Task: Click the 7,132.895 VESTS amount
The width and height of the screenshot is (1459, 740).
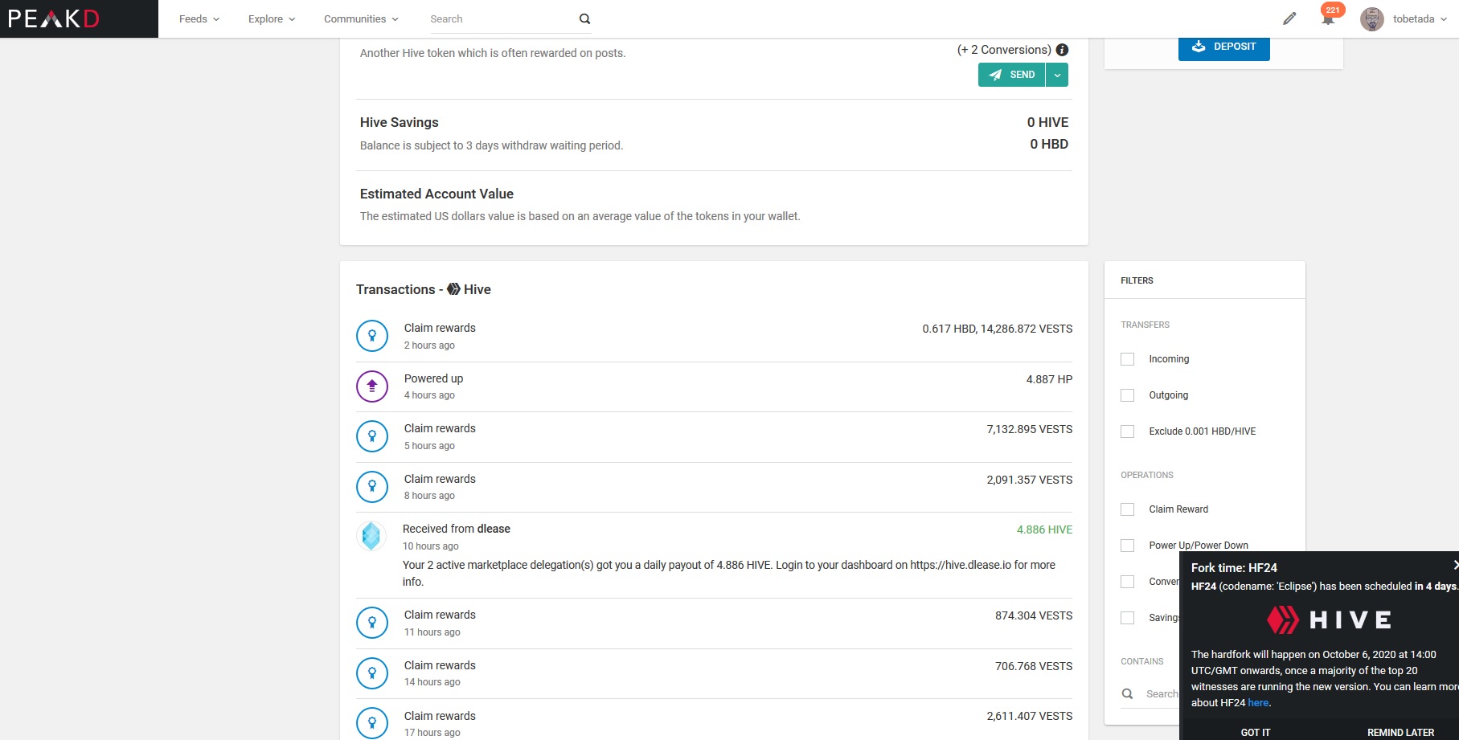Action: pyautogui.click(x=1030, y=429)
